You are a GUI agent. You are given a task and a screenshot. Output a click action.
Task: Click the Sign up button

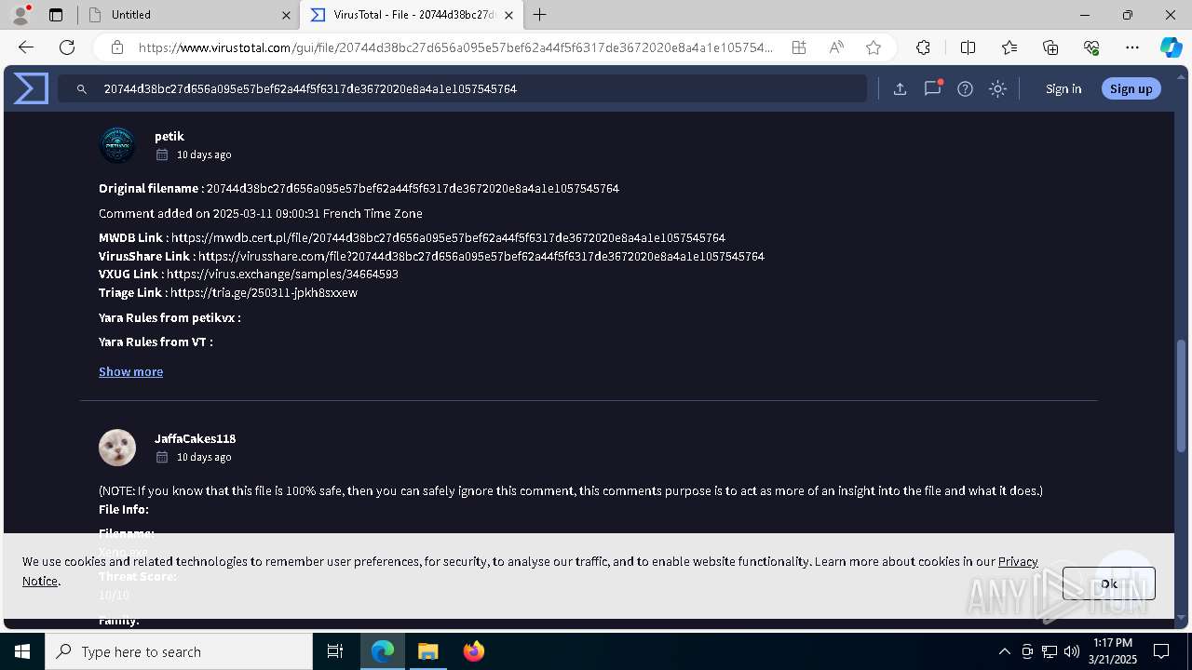[x=1131, y=88]
